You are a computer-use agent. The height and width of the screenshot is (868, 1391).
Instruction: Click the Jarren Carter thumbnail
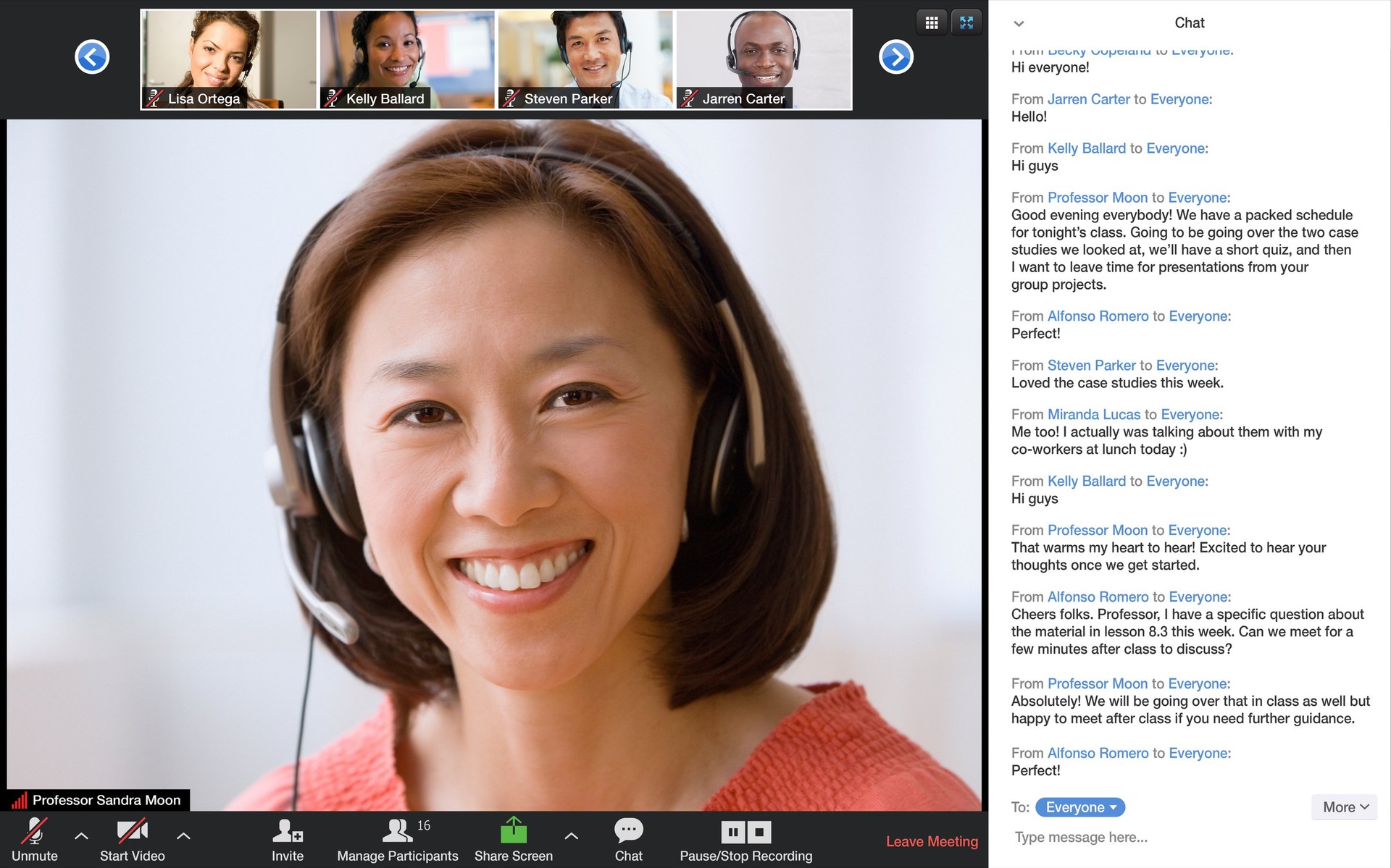pos(764,57)
